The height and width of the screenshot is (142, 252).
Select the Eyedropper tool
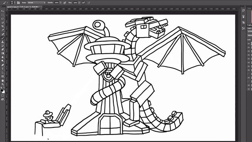pyautogui.click(x=3, y=30)
